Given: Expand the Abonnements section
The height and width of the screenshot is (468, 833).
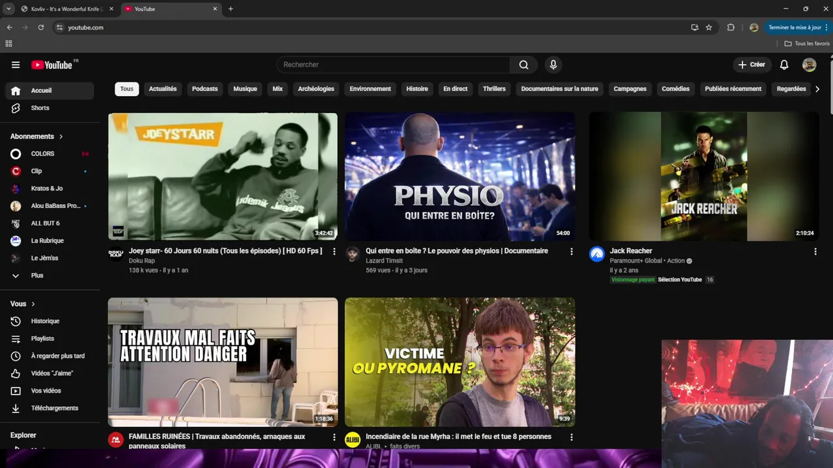Looking at the screenshot, I should pyautogui.click(x=36, y=136).
